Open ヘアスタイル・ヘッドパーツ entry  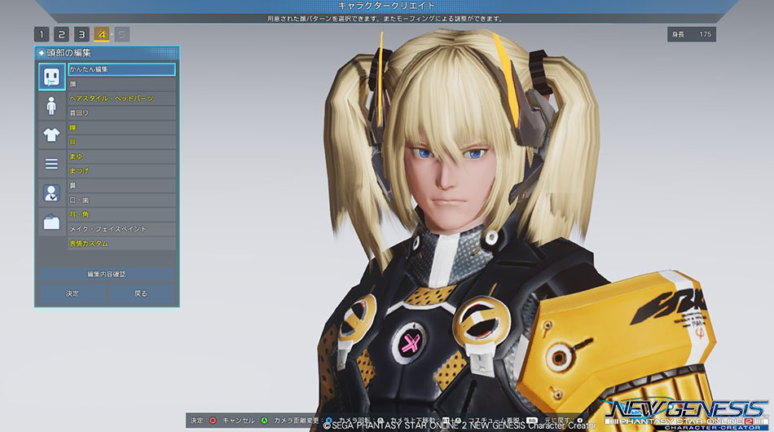tap(121, 99)
